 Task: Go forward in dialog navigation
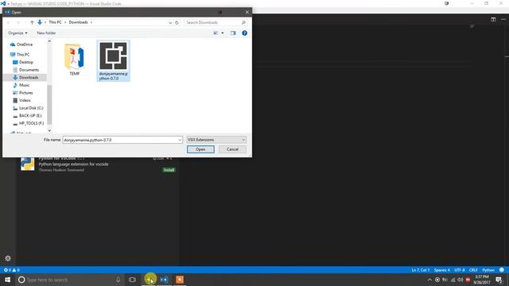pyautogui.click(x=18, y=22)
